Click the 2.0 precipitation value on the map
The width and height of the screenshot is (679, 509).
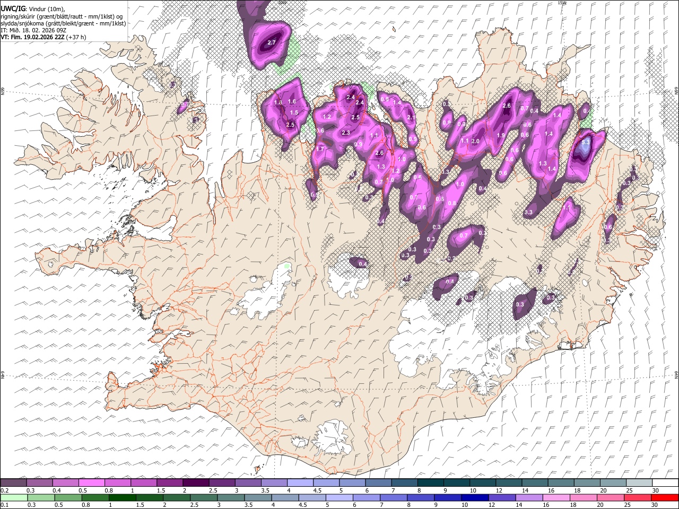pyautogui.click(x=475, y=141)
